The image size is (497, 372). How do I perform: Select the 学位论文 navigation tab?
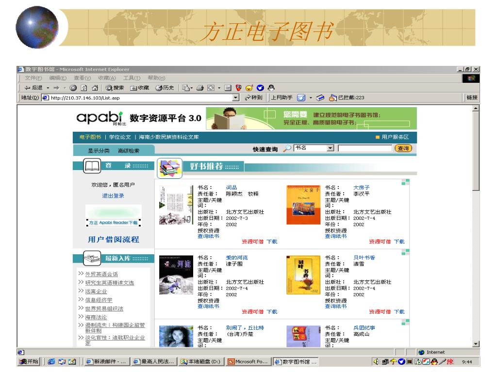[x=120, y=137]
